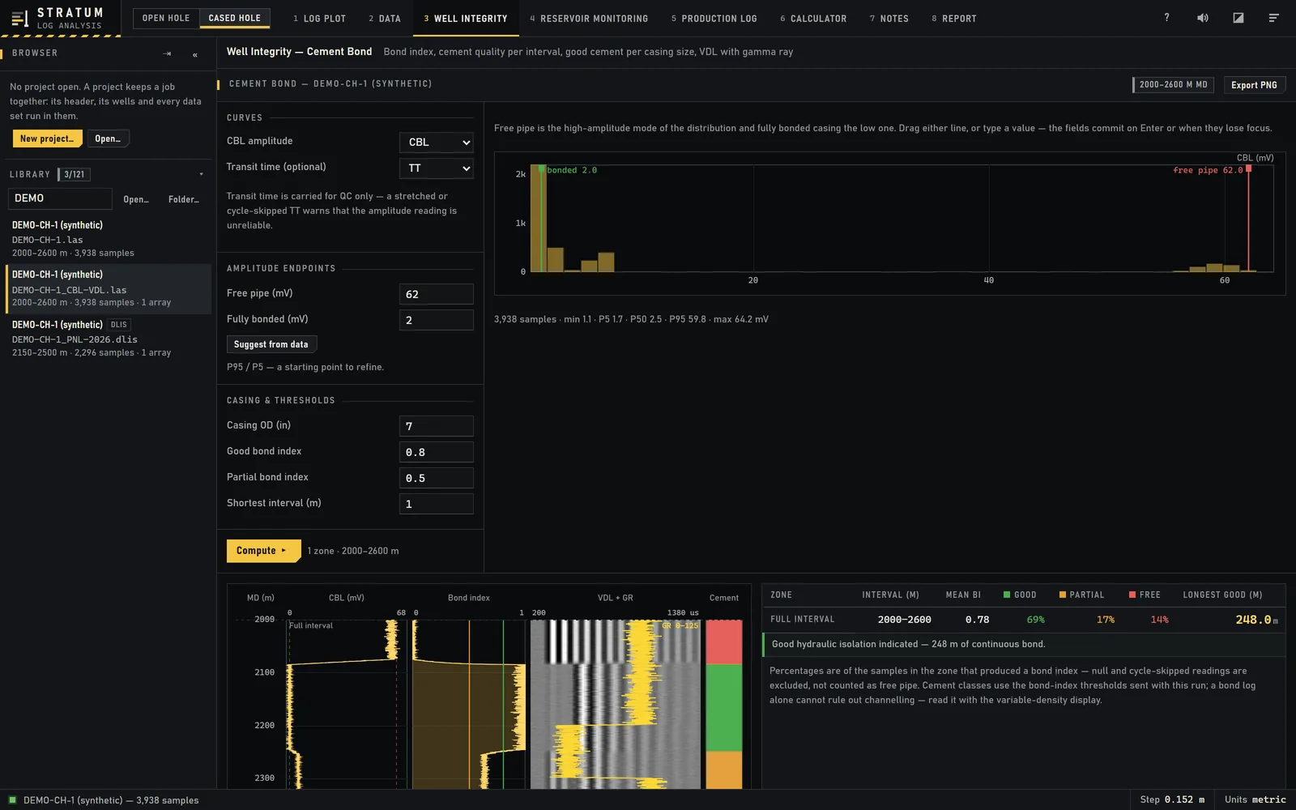Focus the DEMO library filter box
This screenshot has width=1296, height=810.
[60, 198]
